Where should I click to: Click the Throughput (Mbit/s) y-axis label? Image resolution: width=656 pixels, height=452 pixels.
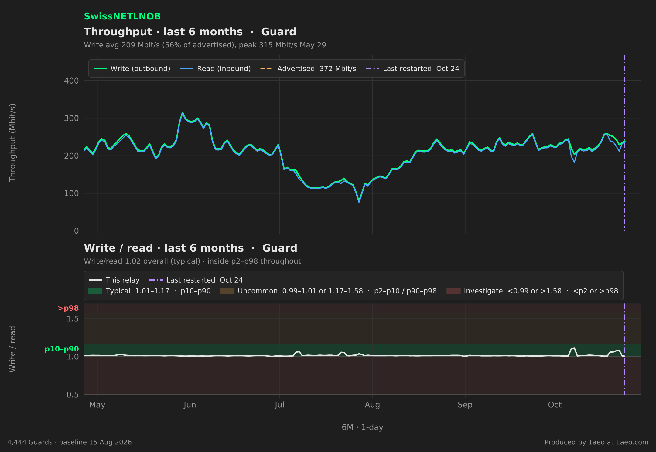point(12,143)
